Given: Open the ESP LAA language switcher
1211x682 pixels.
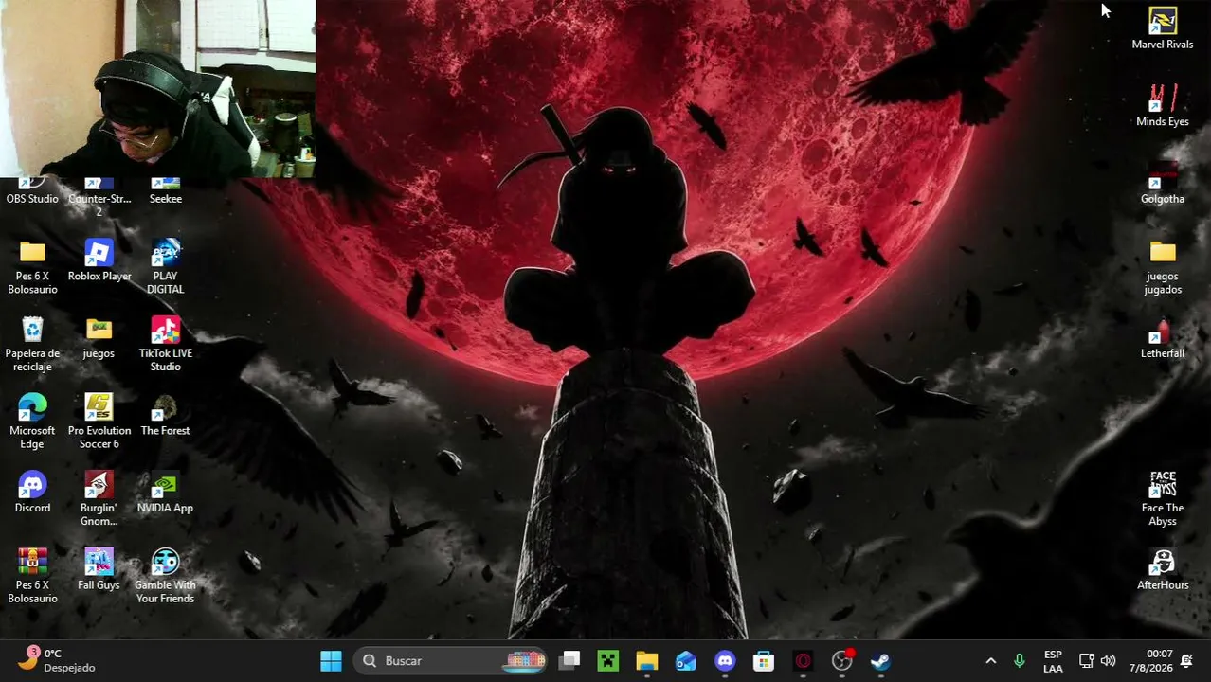Looking at the screenshot, I should 1053,661.
